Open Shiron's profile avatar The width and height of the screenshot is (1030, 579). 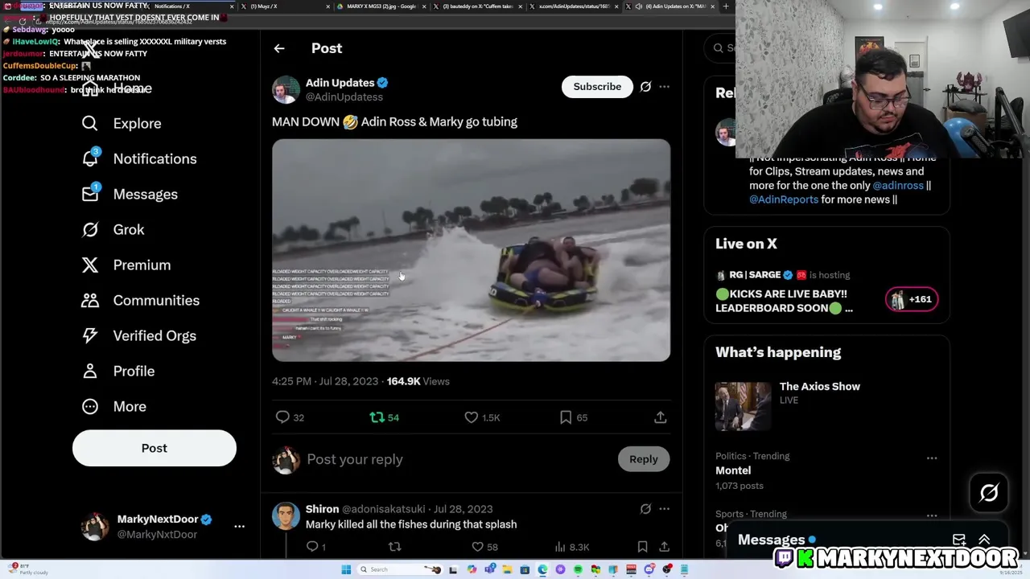[x=286, y=515]
